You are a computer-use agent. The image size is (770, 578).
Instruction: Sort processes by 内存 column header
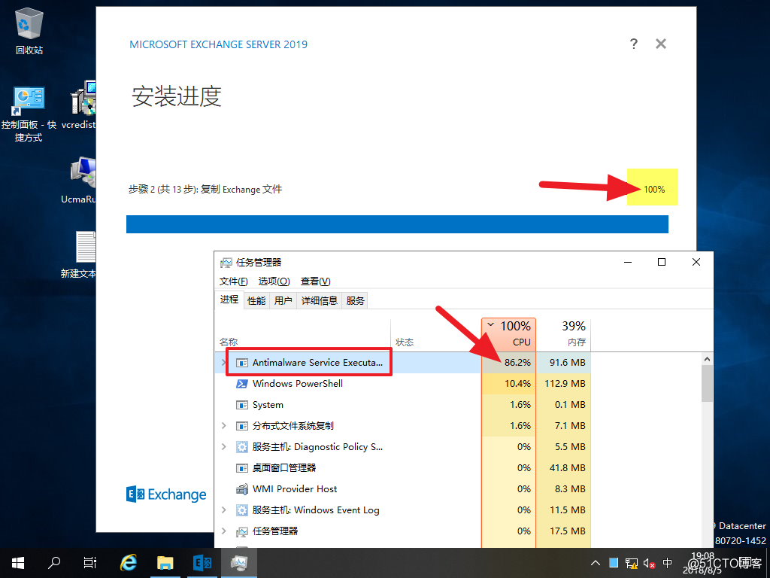pyautogui.click(x=563, y=334)
